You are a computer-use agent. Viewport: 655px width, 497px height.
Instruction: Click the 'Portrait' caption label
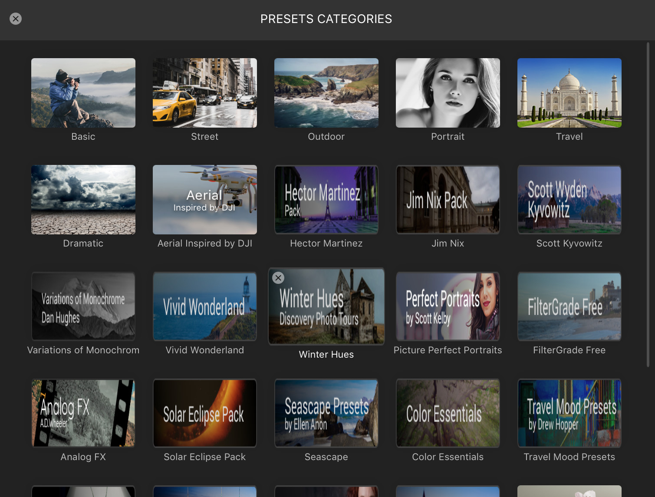click(x=448, y=137)
